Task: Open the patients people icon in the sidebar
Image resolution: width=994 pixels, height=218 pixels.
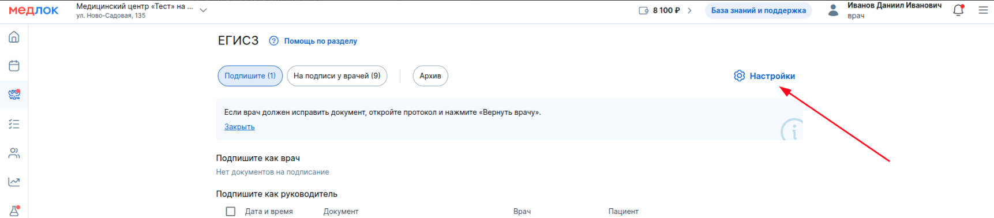Action: pyautogui.click(x=14, y=153)
